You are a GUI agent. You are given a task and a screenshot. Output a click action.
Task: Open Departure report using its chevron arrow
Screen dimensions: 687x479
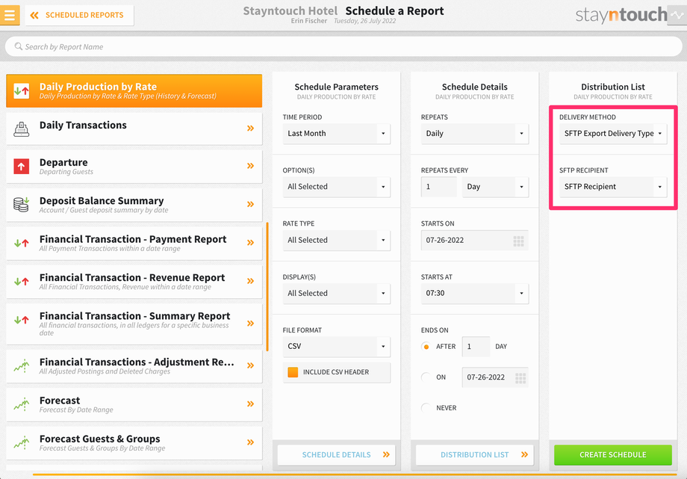click(x=250, y=166)
